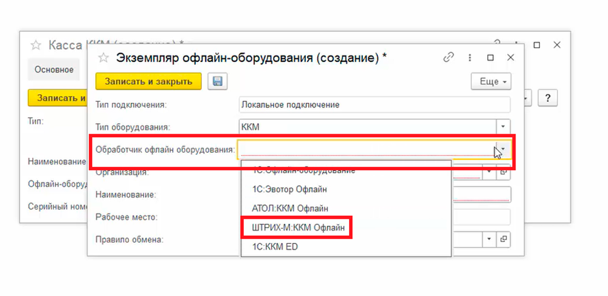Open the dialog's vertical dots menu

click(x=470, y=58)
